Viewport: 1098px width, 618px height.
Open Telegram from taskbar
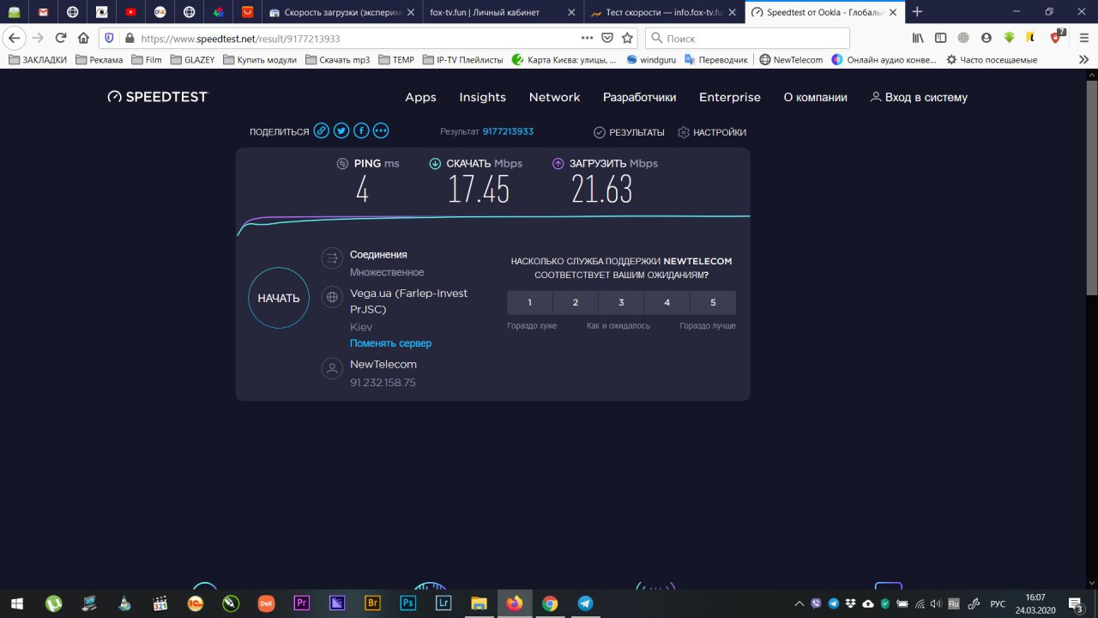coord(585,603)
